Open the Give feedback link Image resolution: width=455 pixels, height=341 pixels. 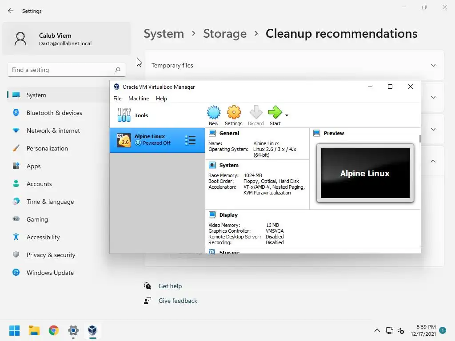click(178, 301)
